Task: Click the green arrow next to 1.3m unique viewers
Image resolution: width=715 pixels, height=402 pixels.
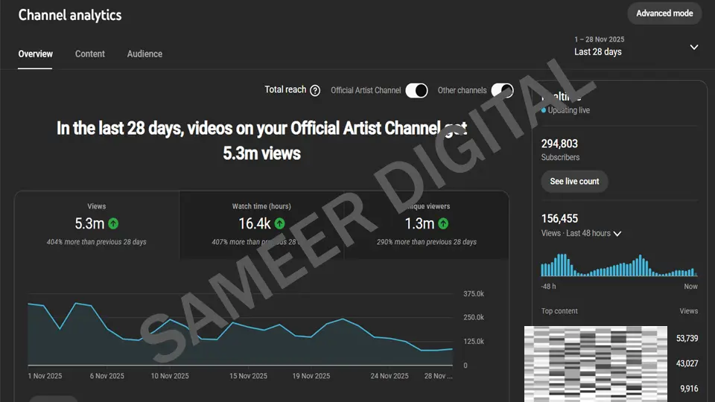Action: tap(443, 223)
